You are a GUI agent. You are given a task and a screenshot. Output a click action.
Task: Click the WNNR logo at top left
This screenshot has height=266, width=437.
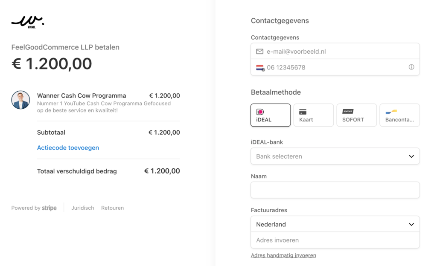tap(28, 22)
